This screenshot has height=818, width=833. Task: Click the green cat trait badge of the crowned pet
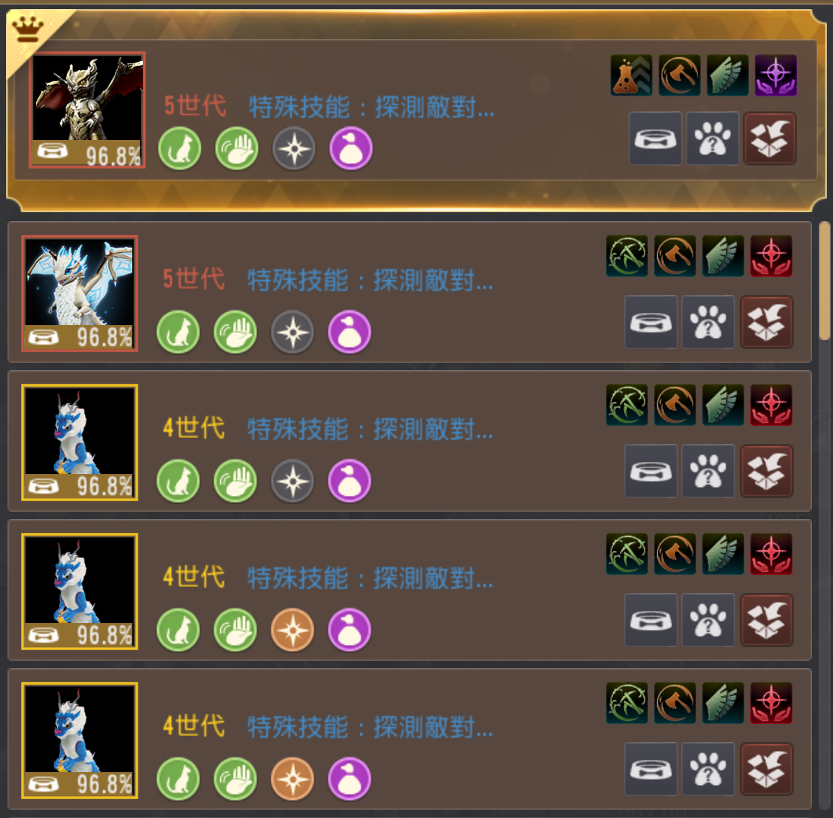coord(180,148)
